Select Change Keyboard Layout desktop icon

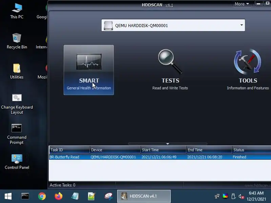pos(17,104)
